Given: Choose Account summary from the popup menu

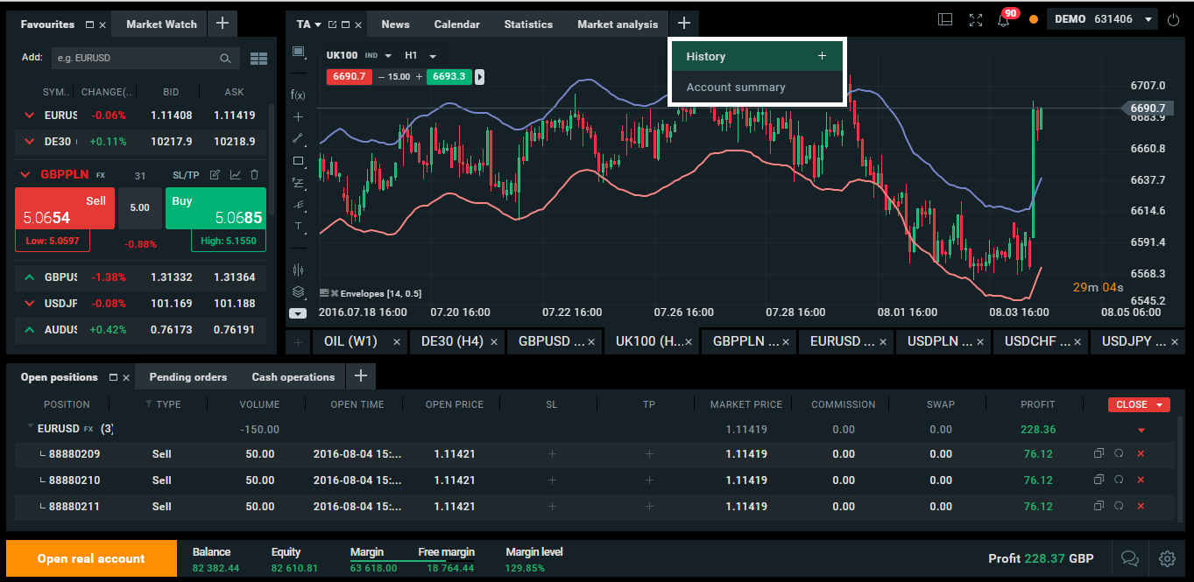Looking at the screenshot, I should coord(736,88).
